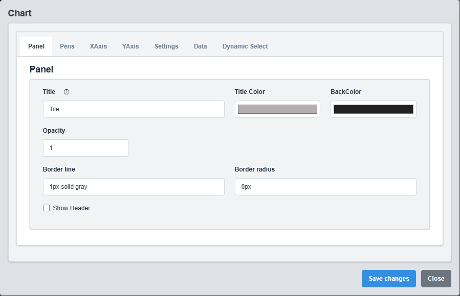
Task: Switch to the YAxis tab
Action: point(130,46)
